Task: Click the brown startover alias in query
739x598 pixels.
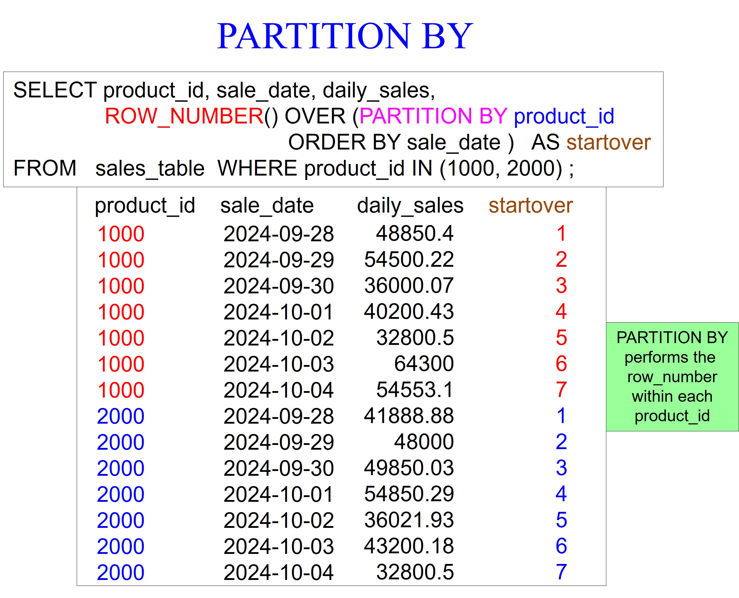Action: click(608, 142)
